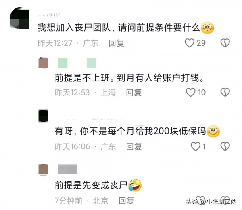Viewport: 242px width, 210px height.
Task: Like the comment with 29 likes
Action: click(x=190, y=43)
